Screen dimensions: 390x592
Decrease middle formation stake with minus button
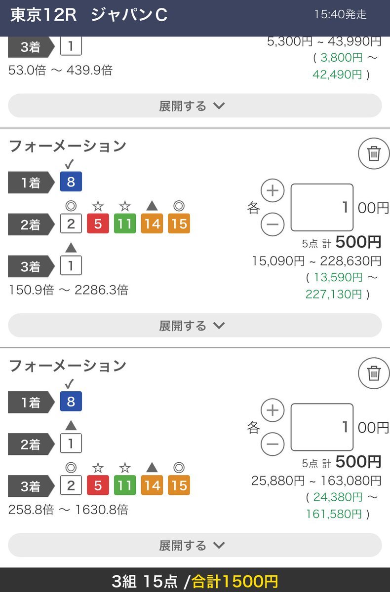(273, 225)
